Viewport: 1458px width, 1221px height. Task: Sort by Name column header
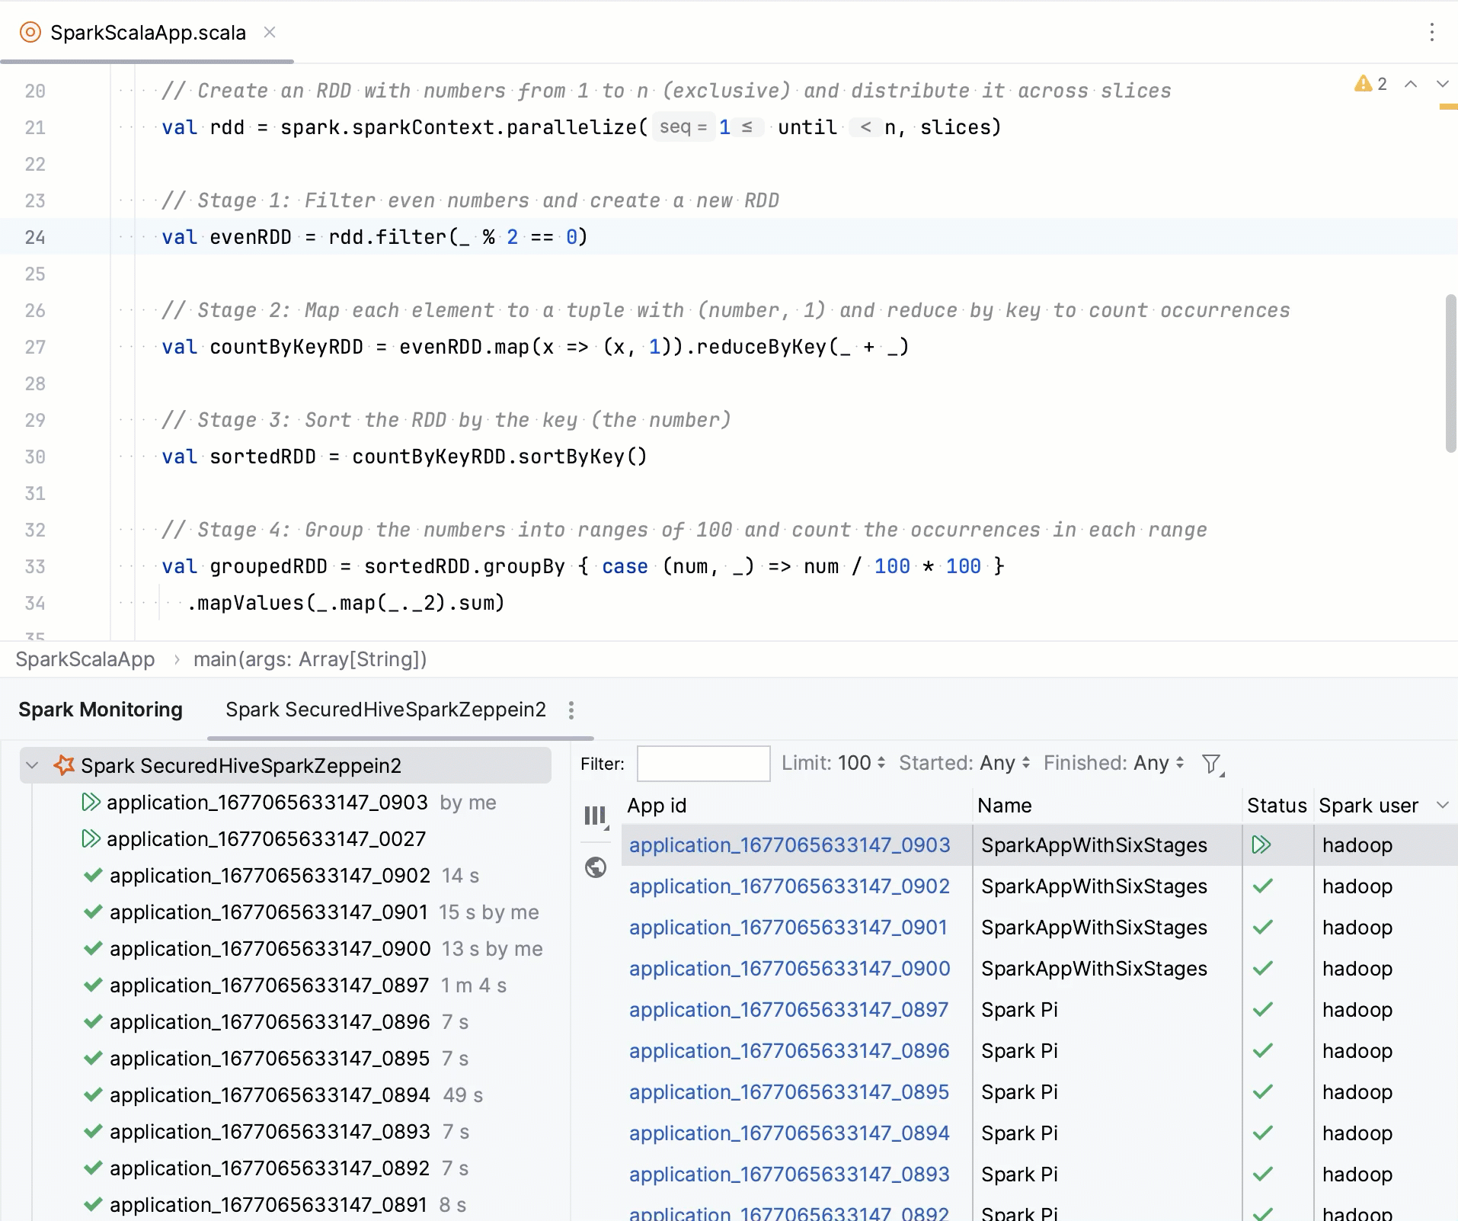(1005, 806)
